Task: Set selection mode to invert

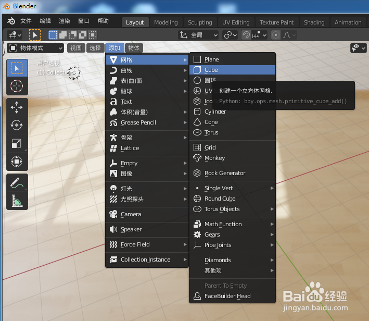Action: [83, 35]
